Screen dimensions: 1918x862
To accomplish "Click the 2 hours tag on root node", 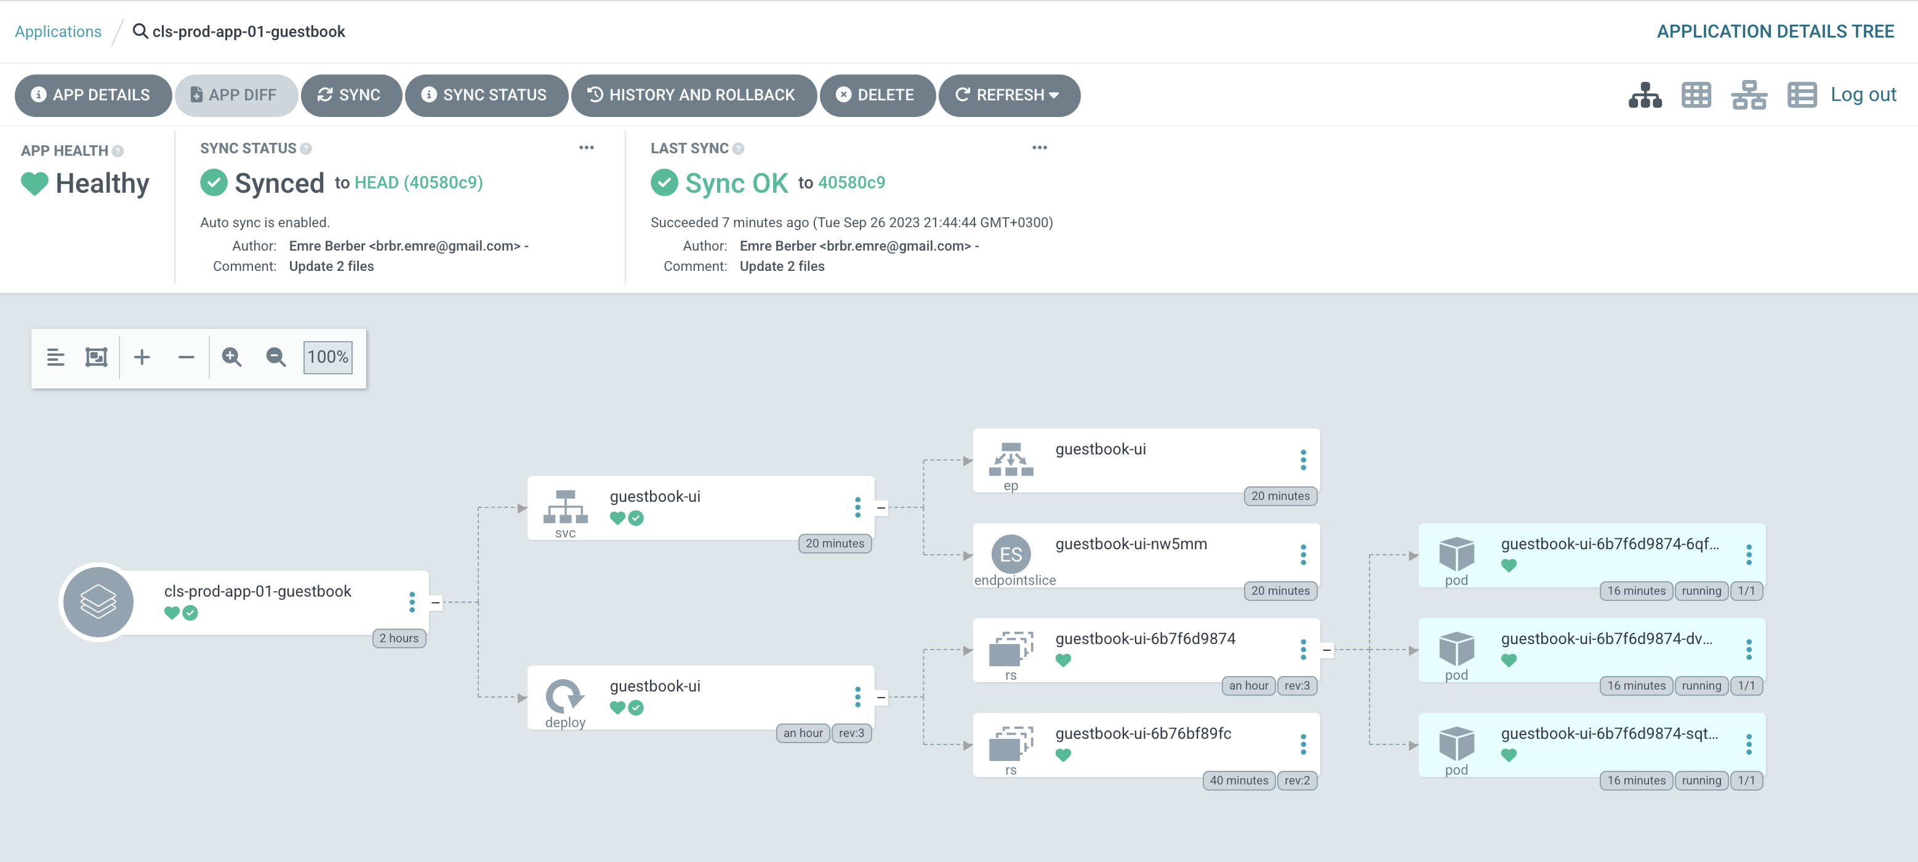I will (399, 638).
